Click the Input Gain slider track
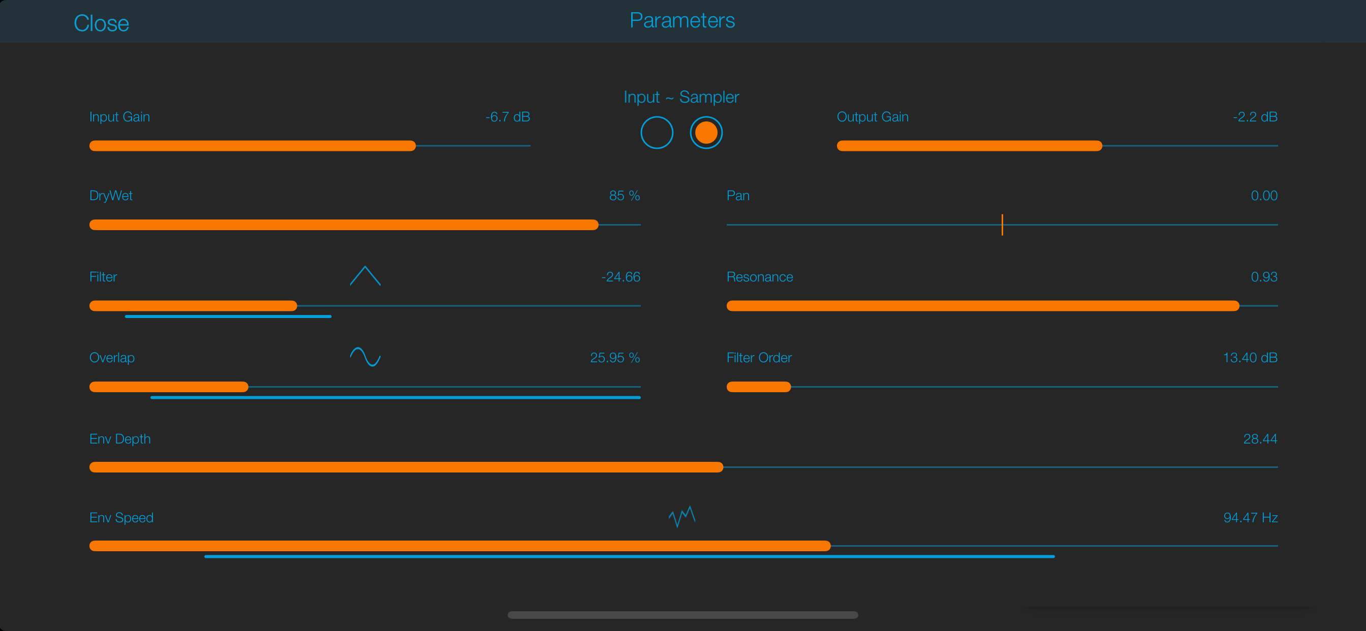 click(x=309, y=146)
